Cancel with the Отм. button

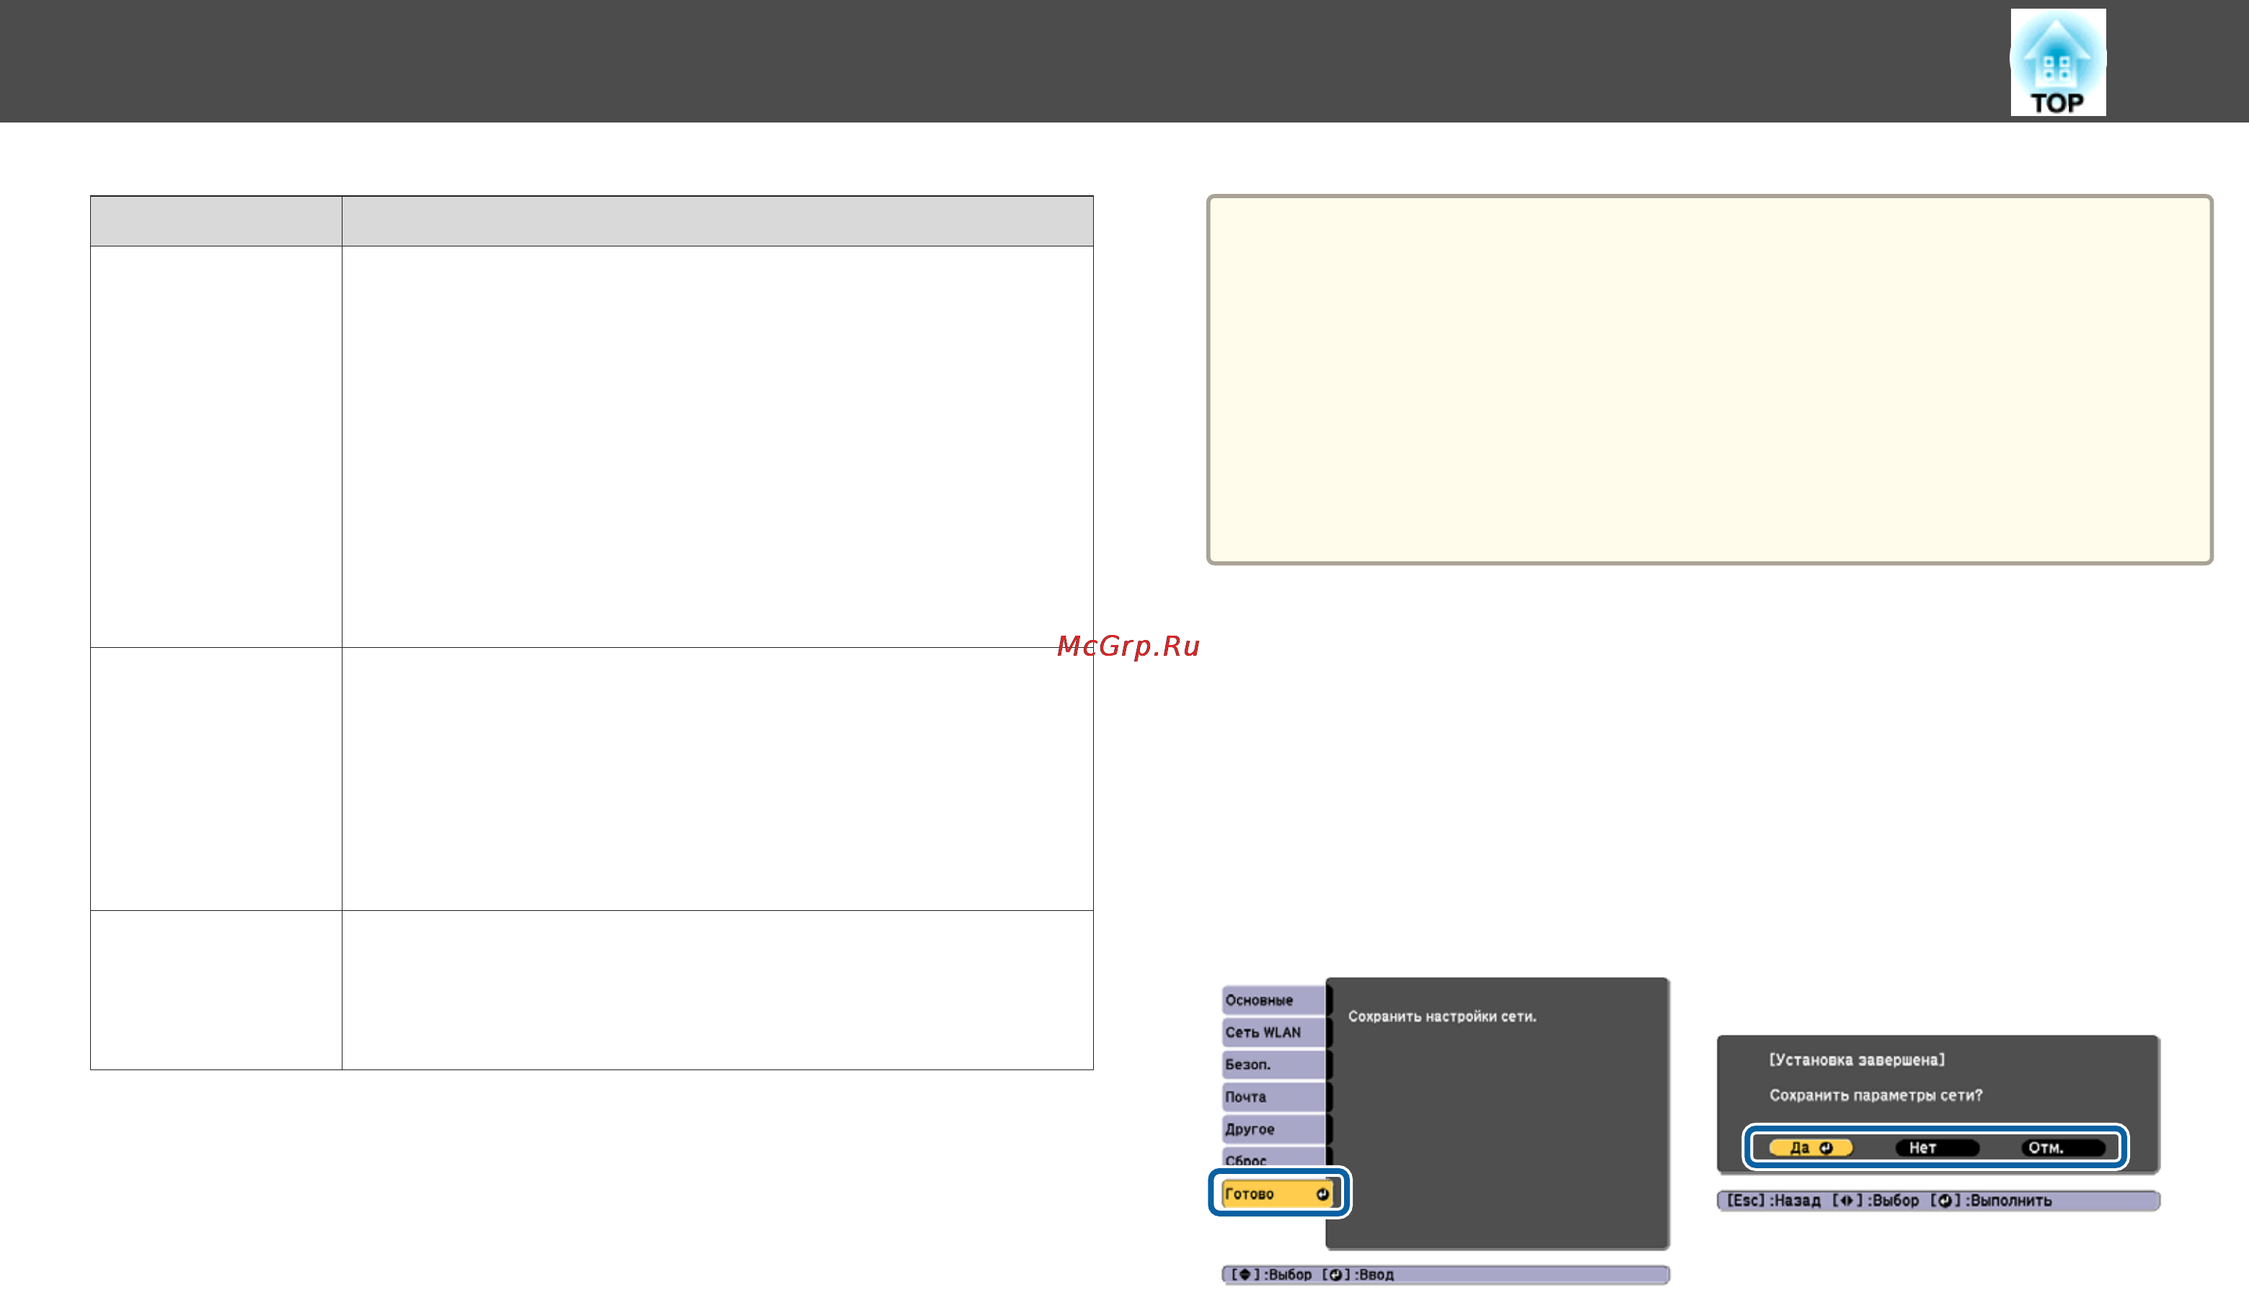(x=2062, y=1147)
